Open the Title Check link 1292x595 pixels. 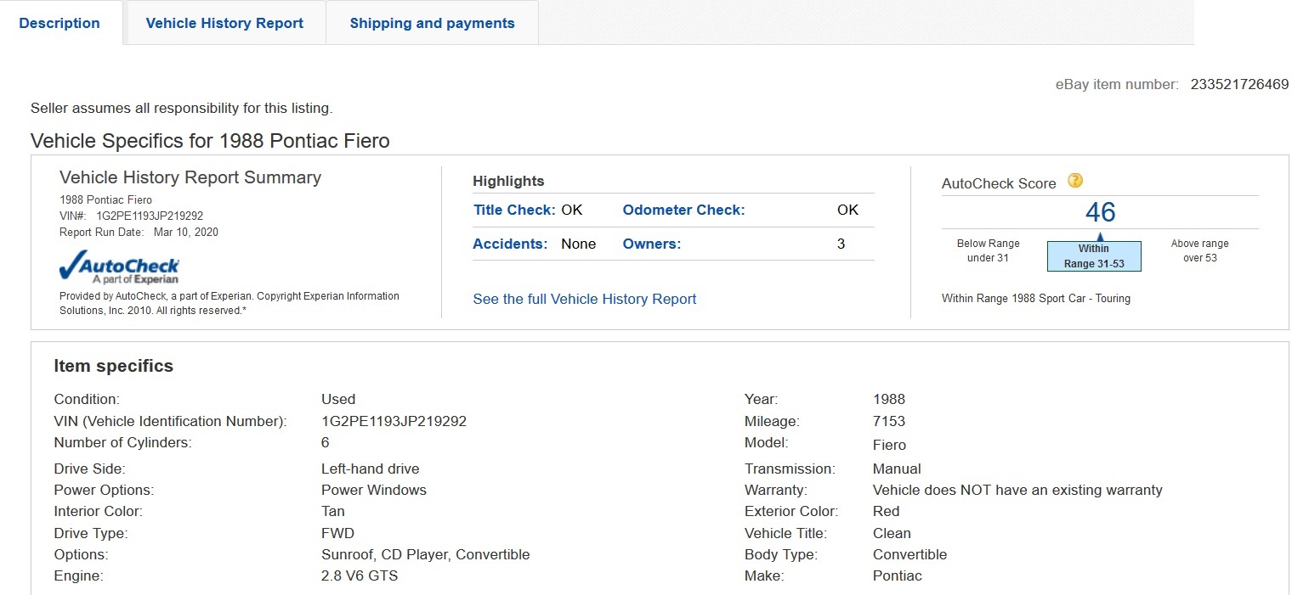coord(514,210)
